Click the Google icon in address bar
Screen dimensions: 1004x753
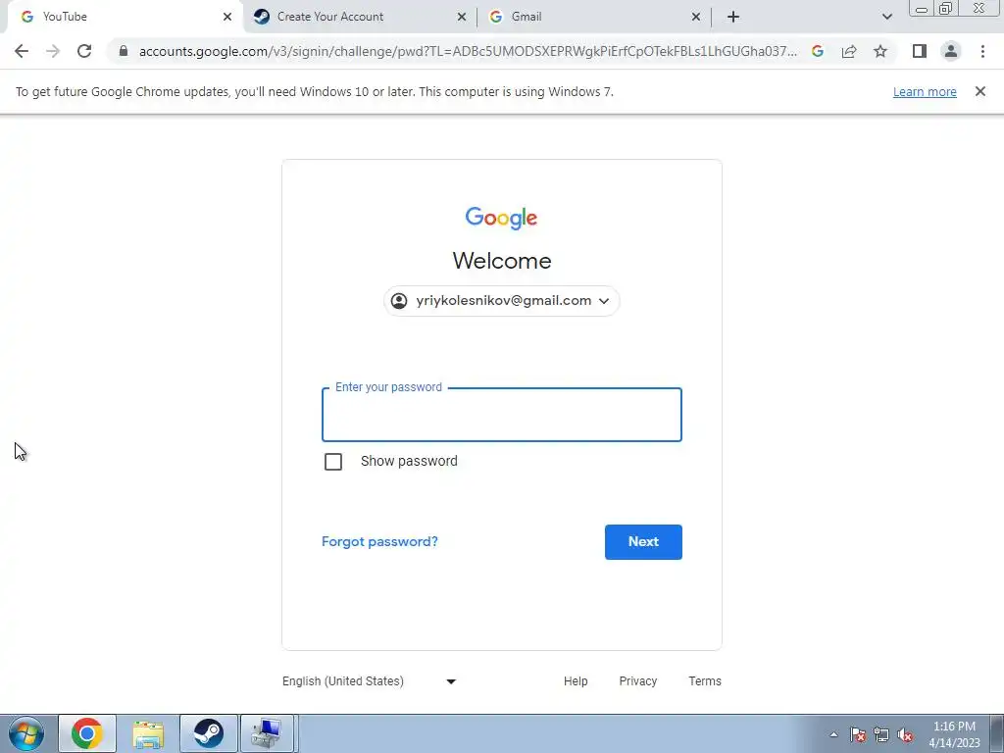click(818, 51)
